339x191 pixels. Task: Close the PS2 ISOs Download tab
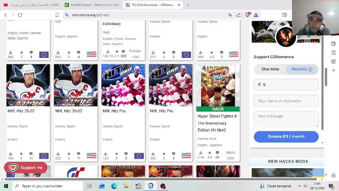point(179,5)
